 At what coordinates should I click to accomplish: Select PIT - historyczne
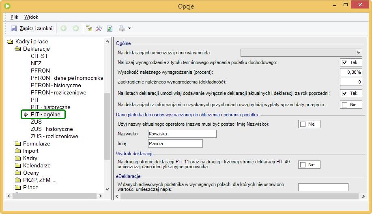[51, 107]
